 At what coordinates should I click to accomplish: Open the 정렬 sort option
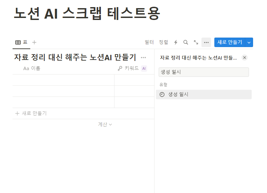tap(163, 42)
